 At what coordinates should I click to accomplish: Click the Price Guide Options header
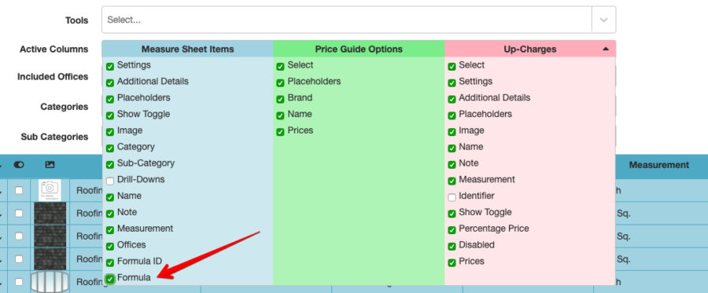(x=359, y=49)
